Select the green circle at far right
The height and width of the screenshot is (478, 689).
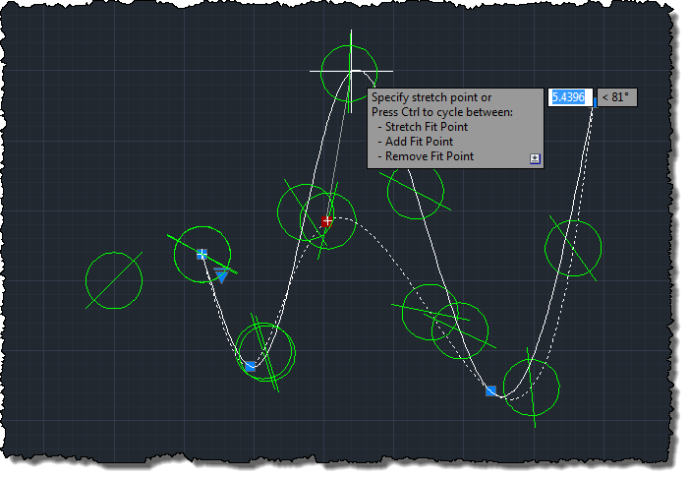tap(573, 248)
